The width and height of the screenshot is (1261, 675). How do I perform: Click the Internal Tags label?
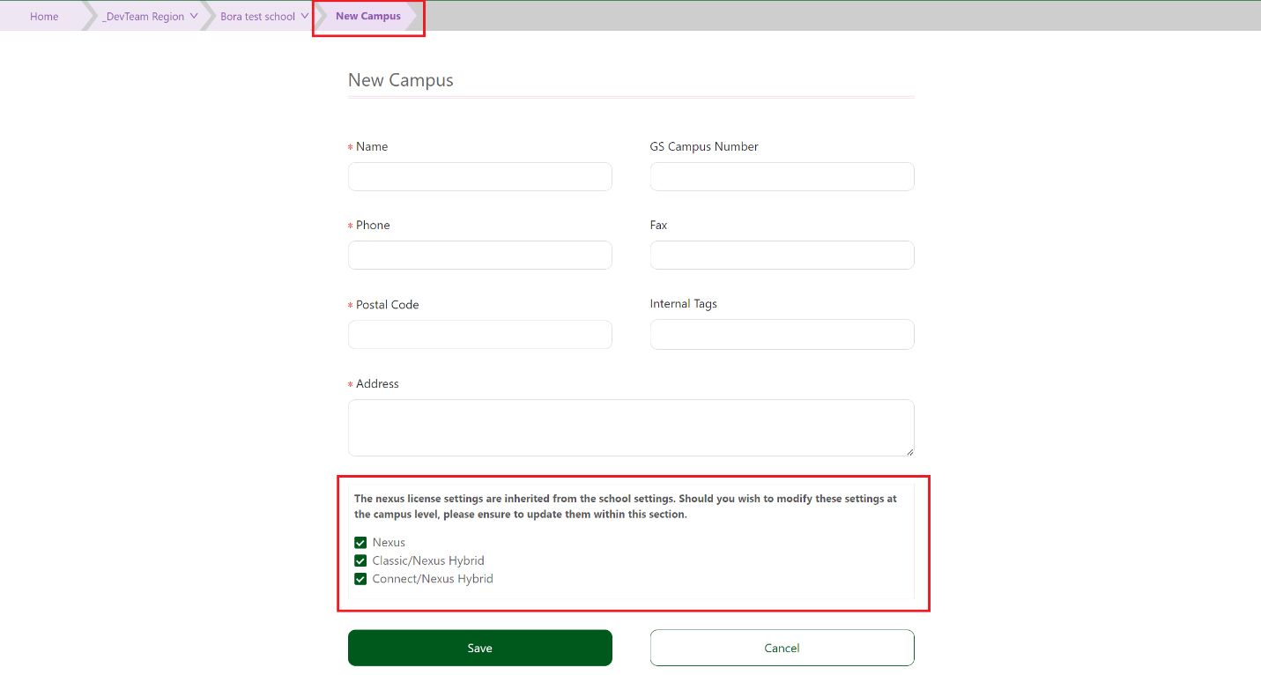pos(684,304)
